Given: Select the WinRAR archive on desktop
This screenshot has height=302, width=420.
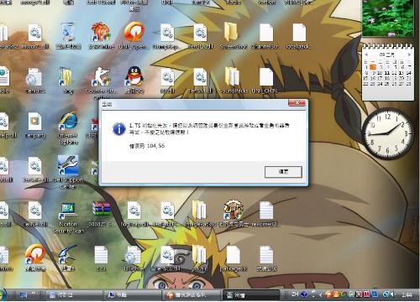Looking at the screenshot, I should 101,214.
